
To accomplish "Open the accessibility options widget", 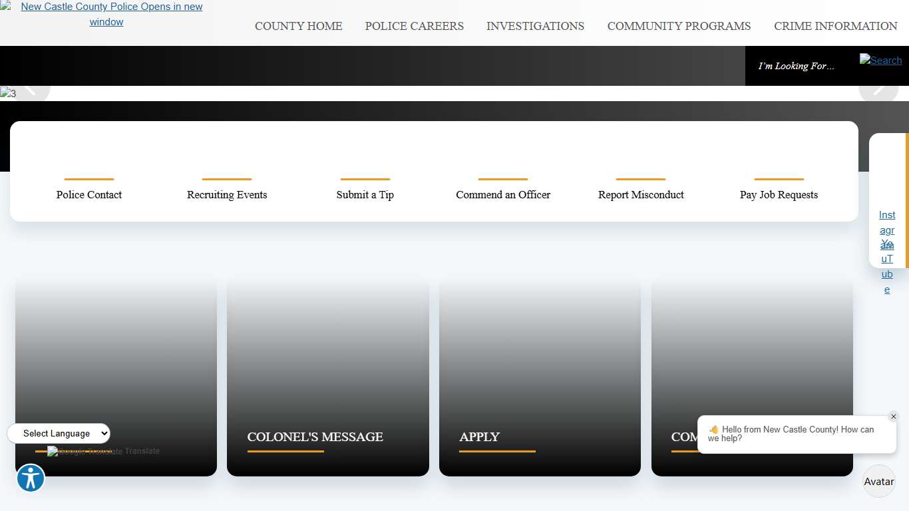I will click(30, 478).
